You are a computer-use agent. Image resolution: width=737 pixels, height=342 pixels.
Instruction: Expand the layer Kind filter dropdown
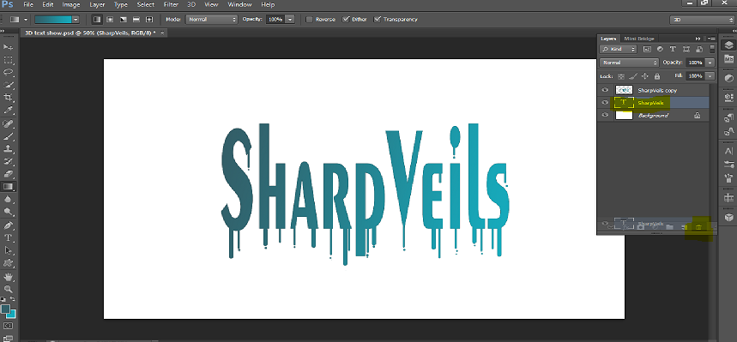point(619,49)
